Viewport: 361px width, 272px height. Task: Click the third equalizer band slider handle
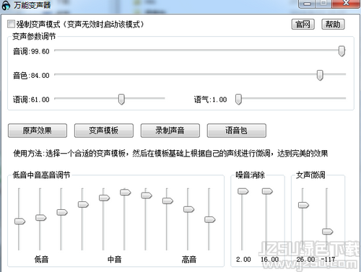click(x=62, y=212)
